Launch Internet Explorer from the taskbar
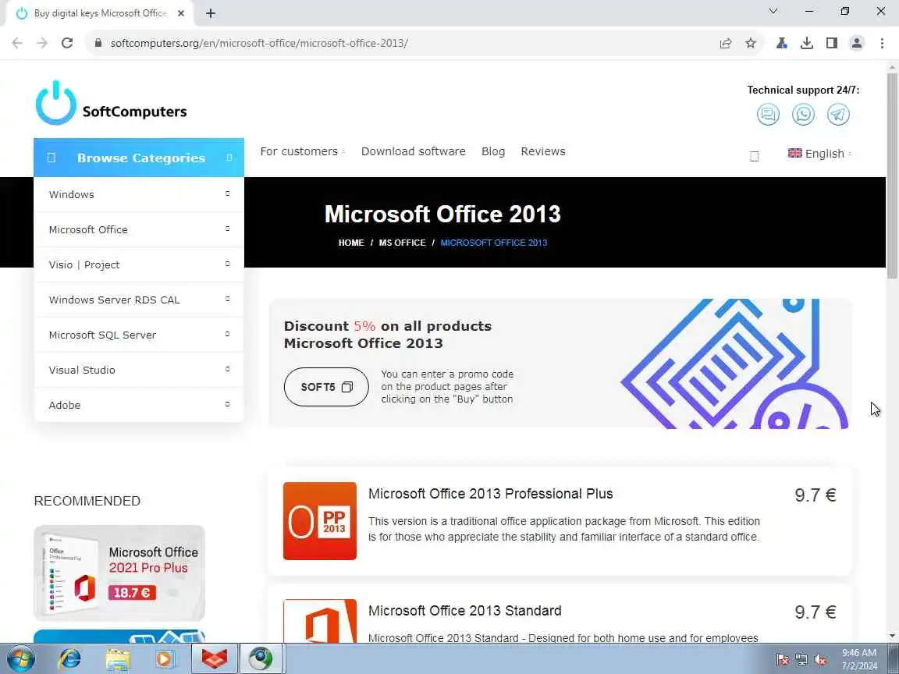 70,658
